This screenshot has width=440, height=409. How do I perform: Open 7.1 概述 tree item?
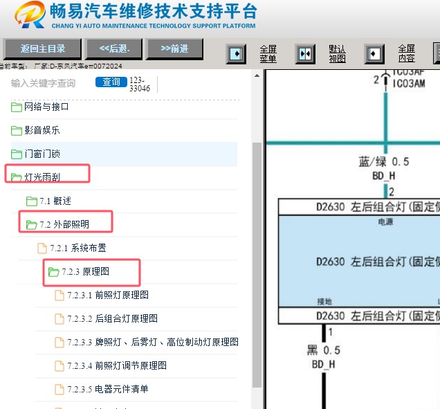tap(55, 201)
